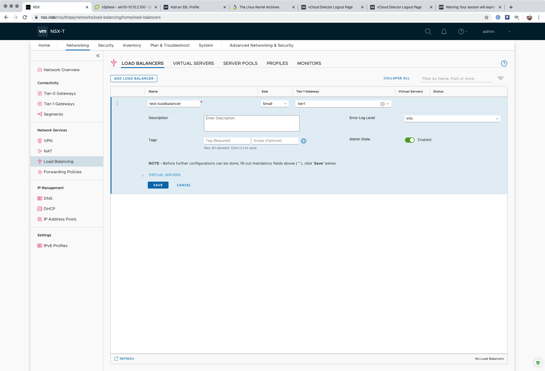Image resolution: width=545 pixels, height=371 pixels.
Task: Click the blue help icon on the right
Action: click(504, 63)
